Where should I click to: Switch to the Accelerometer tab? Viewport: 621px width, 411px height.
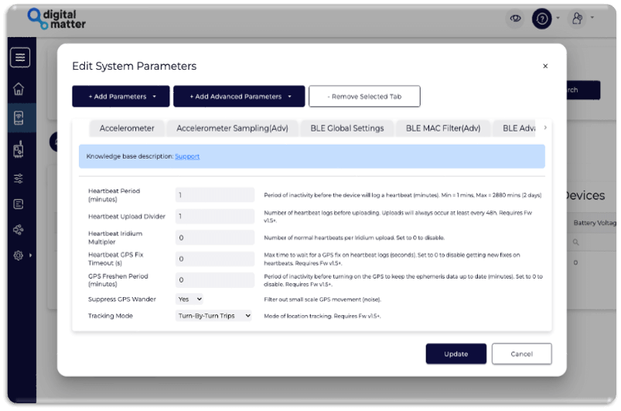pyautogui.click(x=127, y=128)
